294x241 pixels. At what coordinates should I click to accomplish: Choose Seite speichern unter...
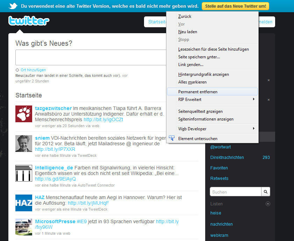[212, 57]
